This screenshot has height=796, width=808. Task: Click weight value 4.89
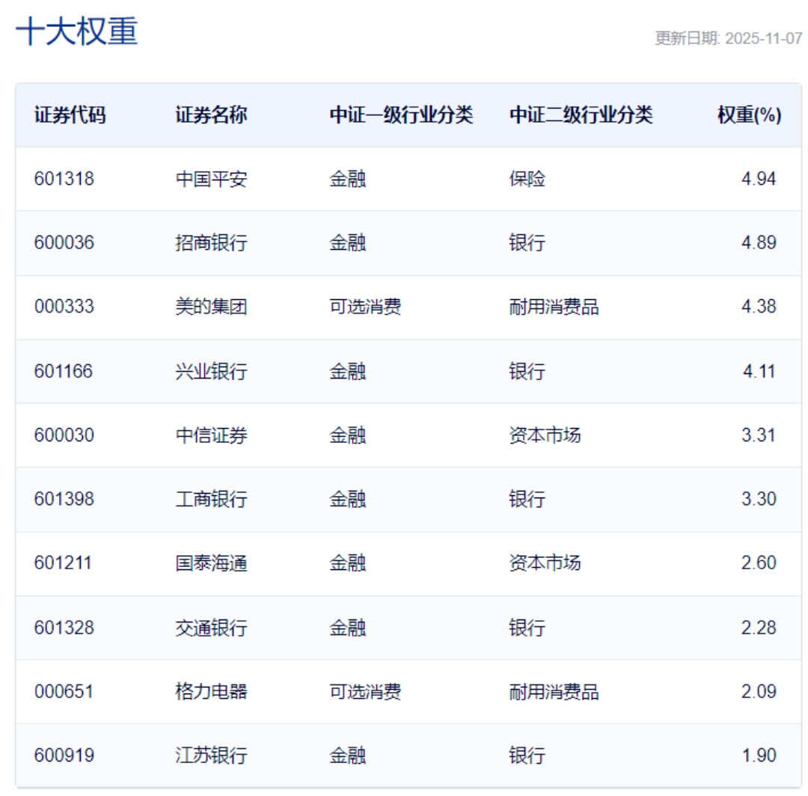pos(759,242)
